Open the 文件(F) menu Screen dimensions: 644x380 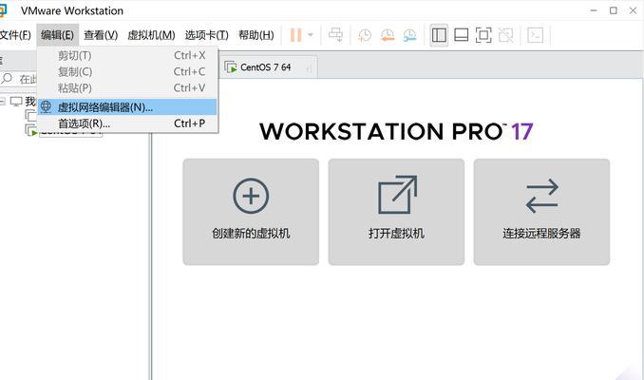pos(15,35)
